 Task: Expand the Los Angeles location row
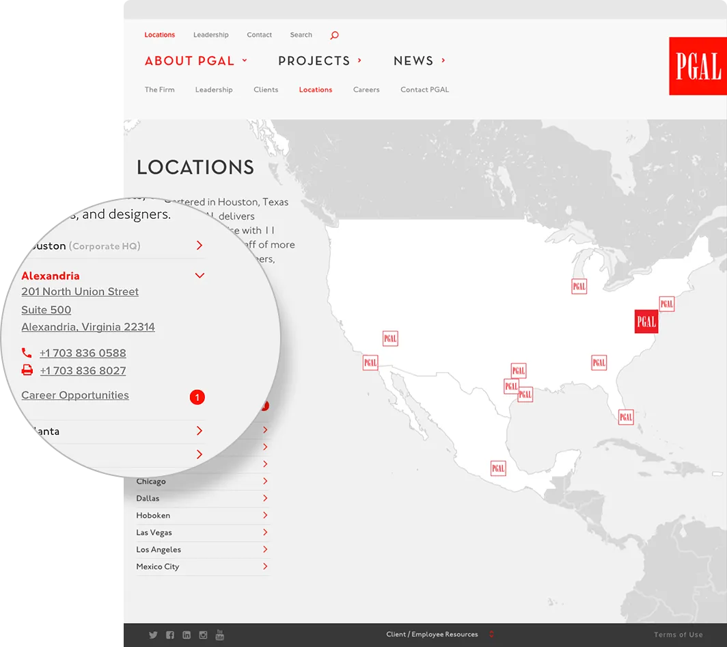click(203, 549)
